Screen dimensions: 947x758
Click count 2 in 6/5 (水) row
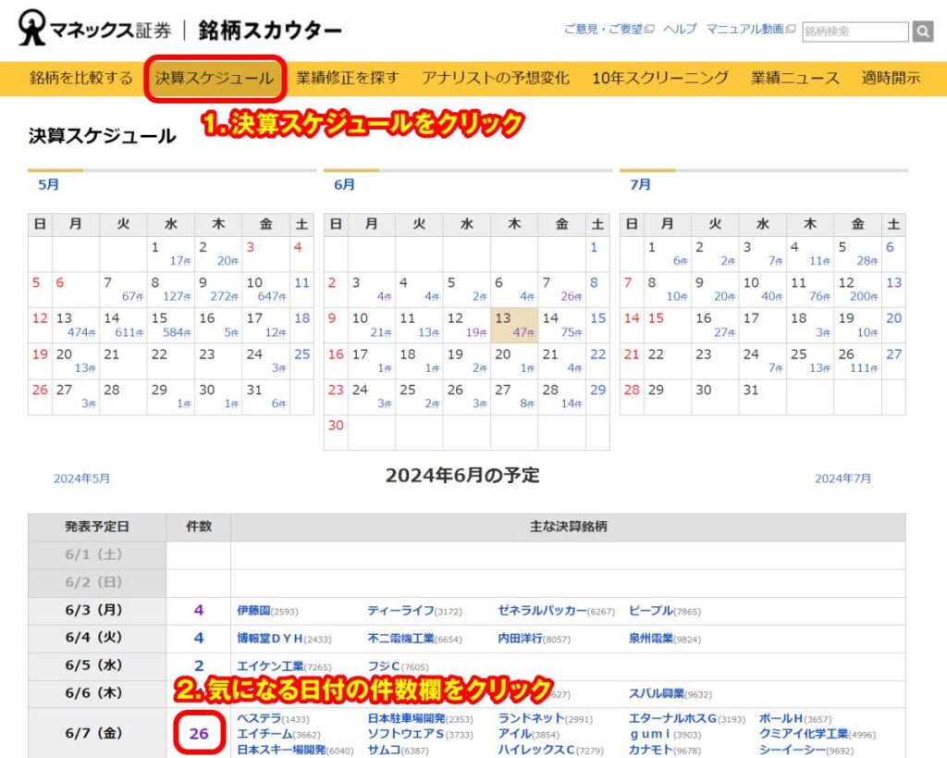[x=199, y=666]
